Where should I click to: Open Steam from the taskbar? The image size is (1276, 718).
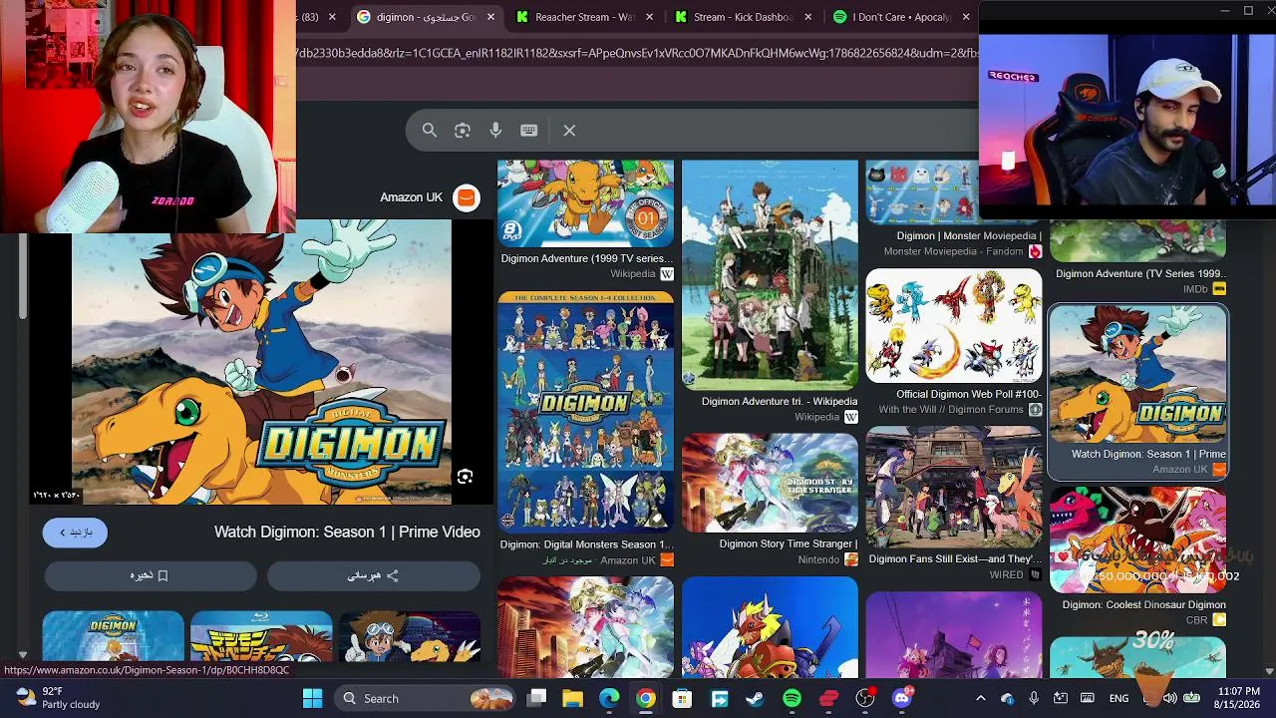[755, 698]
